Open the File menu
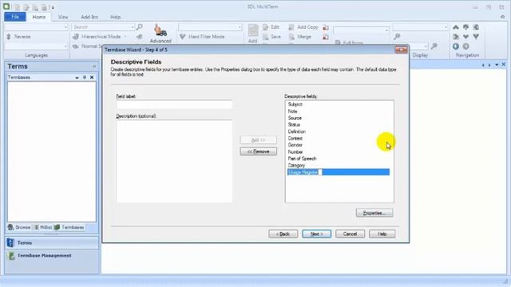 (x=15, y=17)
